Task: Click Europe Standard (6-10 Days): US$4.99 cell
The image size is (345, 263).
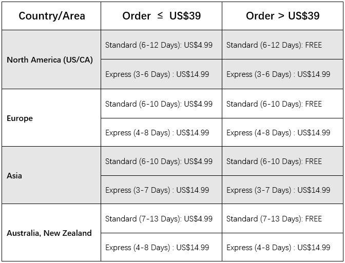Action: (162, 104)
